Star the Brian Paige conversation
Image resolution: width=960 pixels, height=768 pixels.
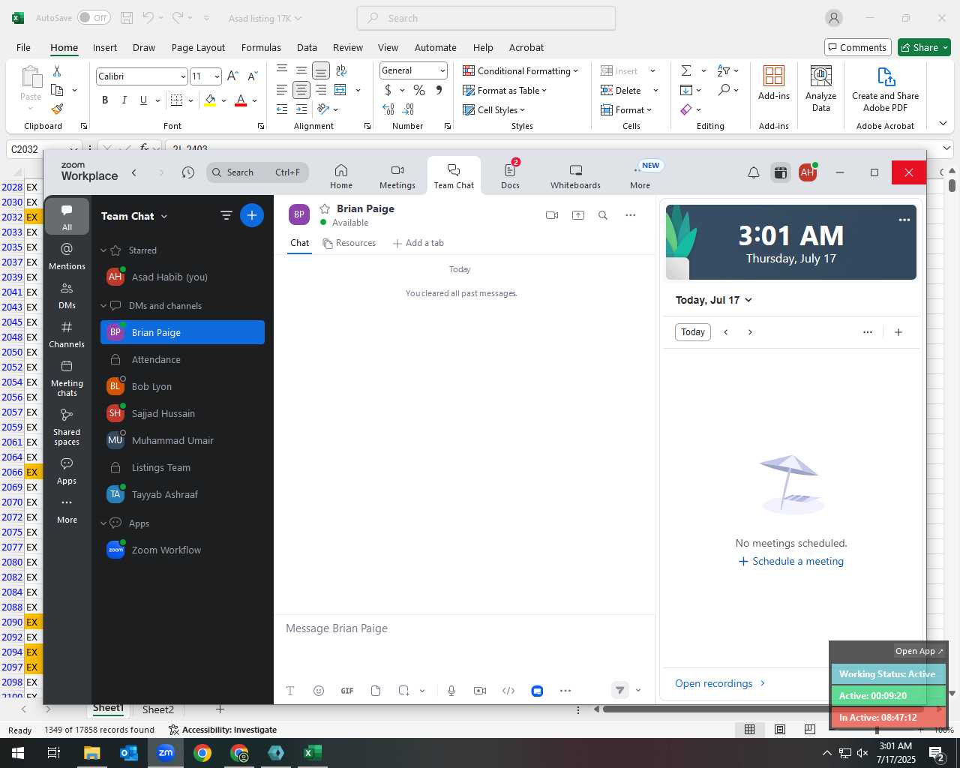325,208
